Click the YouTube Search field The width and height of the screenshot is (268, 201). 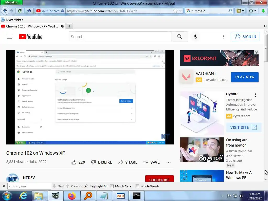click(120, 37)
